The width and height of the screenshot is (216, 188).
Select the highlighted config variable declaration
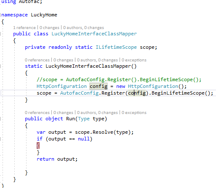[99, 86]
